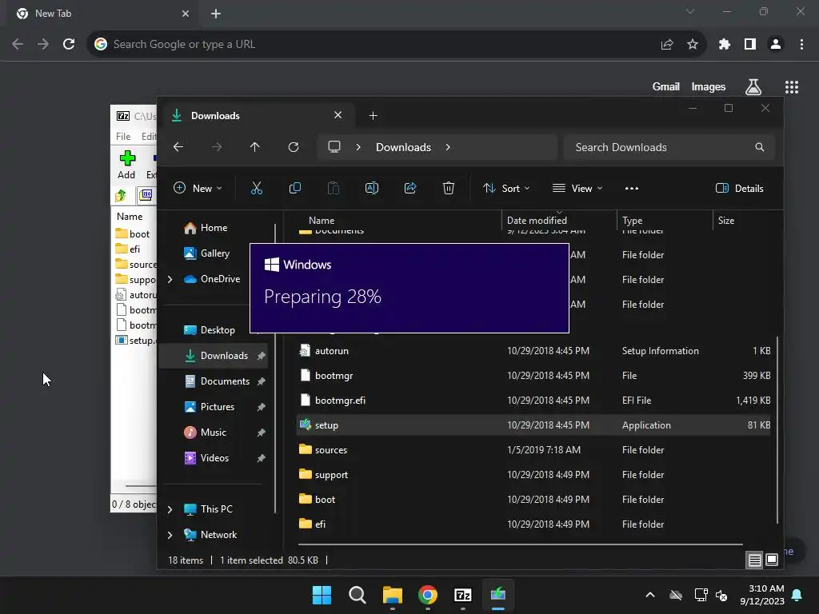Go up one folder level in Explorer
The height and width of the screenshot is (614, 819).
tap(255, 147)
